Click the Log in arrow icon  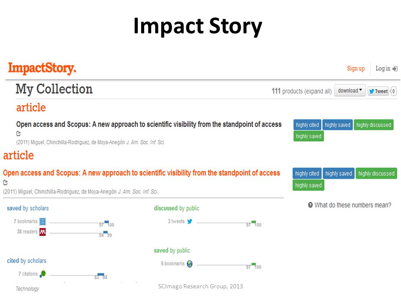pyautogui.click(x=395, y=69)
